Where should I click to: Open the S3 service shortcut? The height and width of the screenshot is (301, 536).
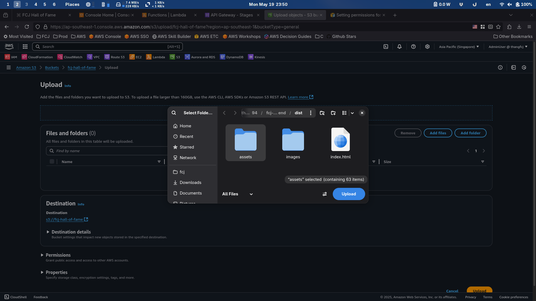coord(175,57)
